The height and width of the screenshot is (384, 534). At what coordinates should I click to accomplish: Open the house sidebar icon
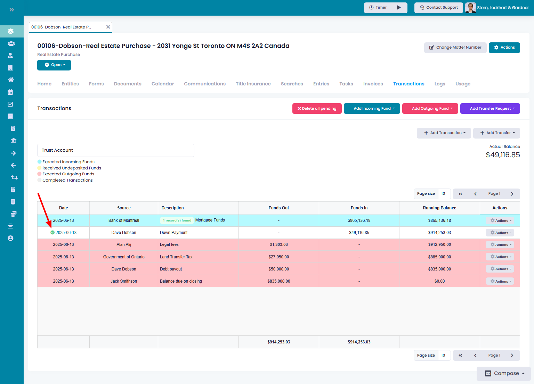point(11,80)
